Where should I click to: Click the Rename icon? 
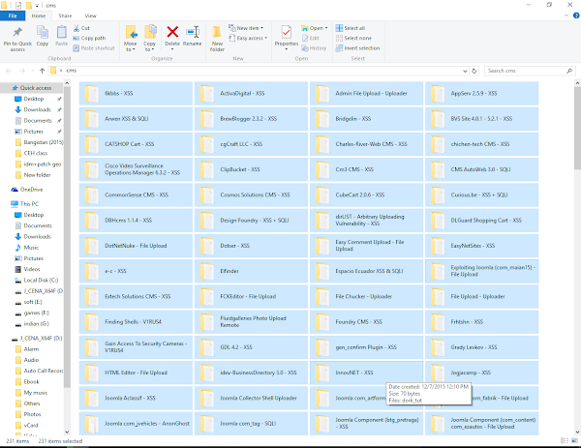click(193, 32)
